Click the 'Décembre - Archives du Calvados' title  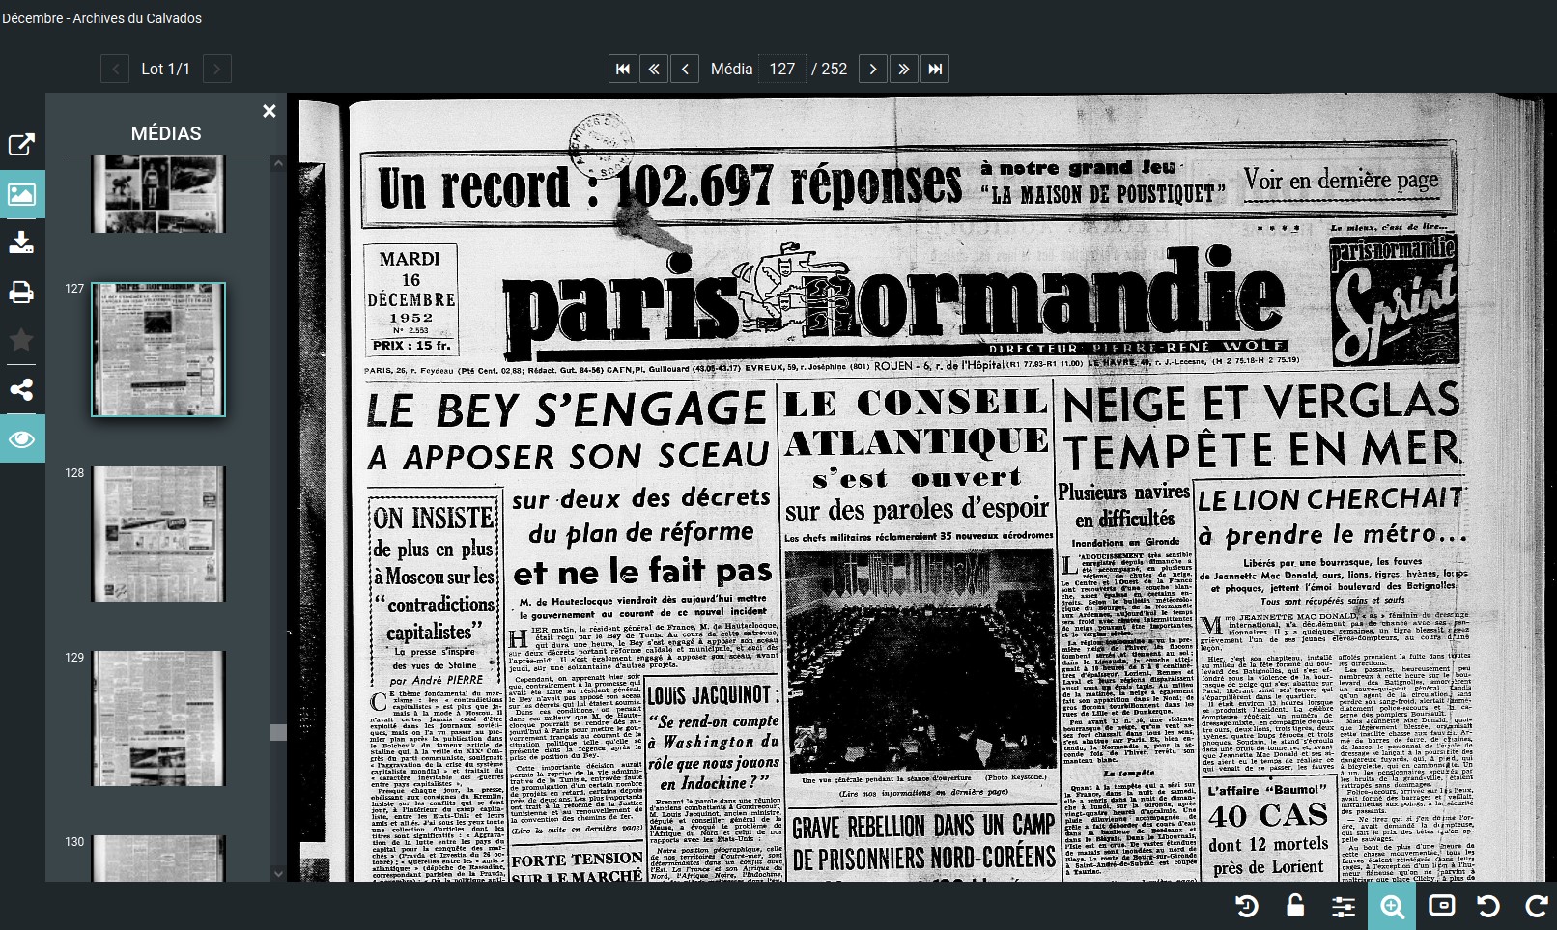pos(102,18)
